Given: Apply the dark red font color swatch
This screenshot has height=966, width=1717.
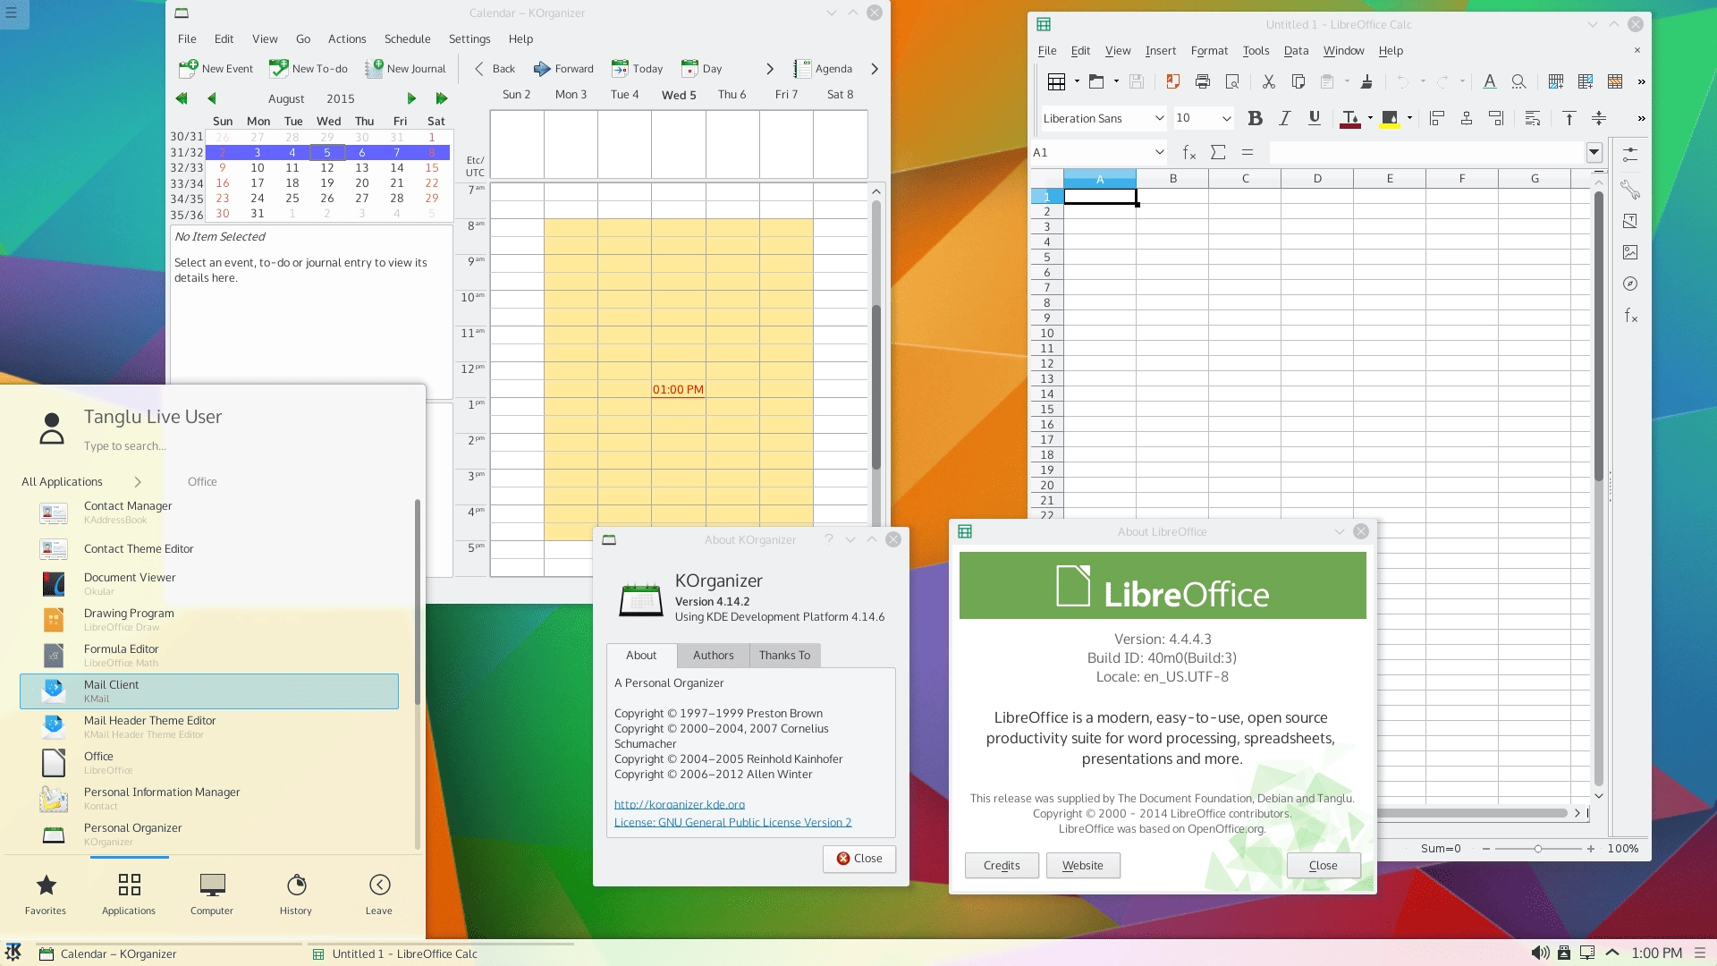Looking at the screenshot, I should 1350,118.
